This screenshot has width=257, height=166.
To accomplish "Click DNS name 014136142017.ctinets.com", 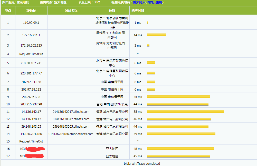I will 71,112.
